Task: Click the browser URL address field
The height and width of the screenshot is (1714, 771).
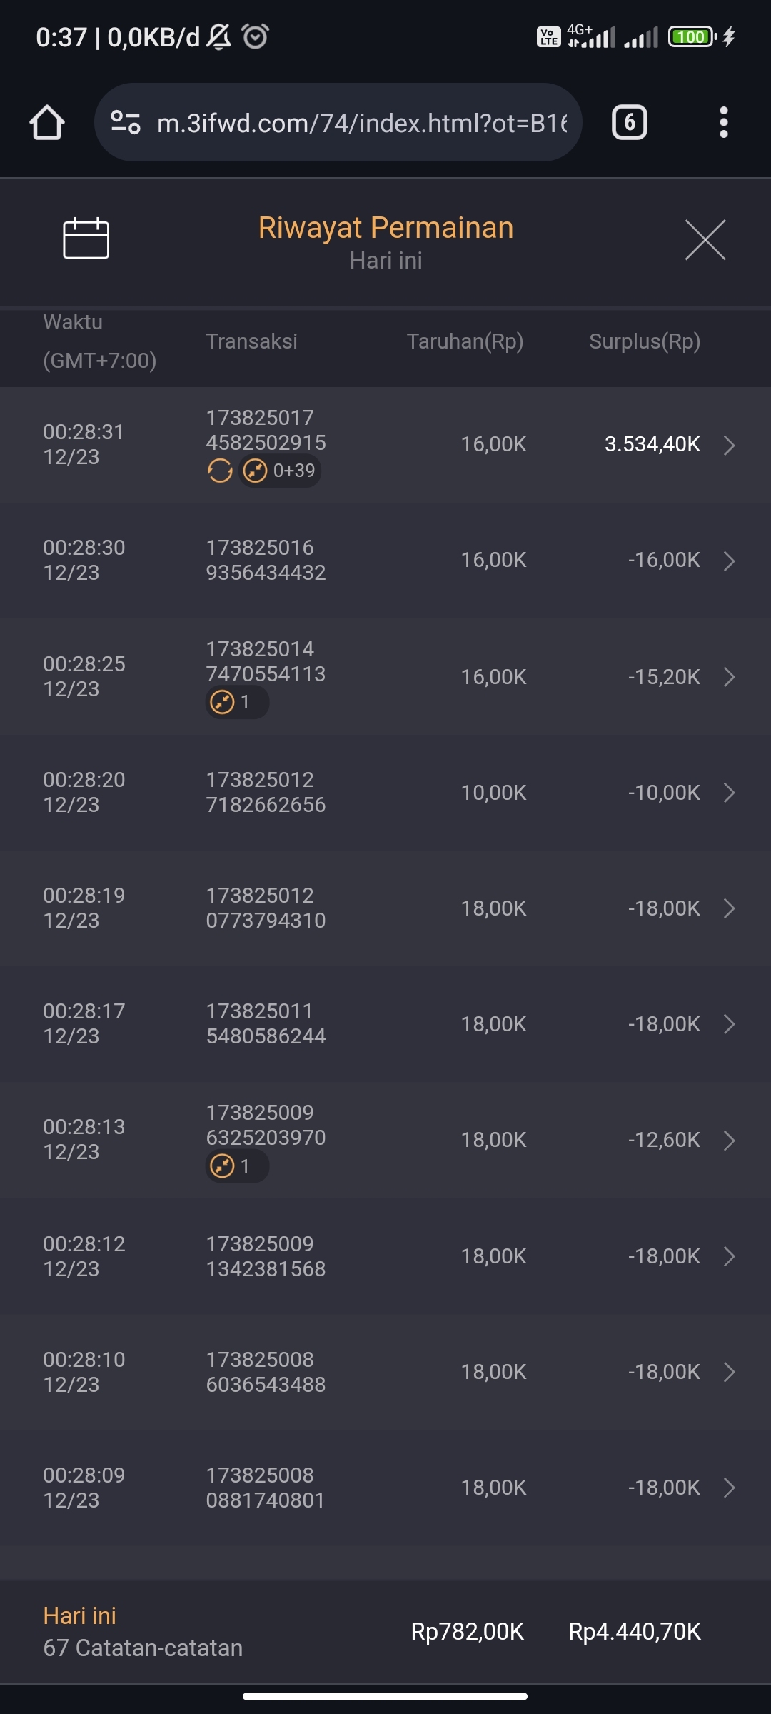Action: point(361,123)
